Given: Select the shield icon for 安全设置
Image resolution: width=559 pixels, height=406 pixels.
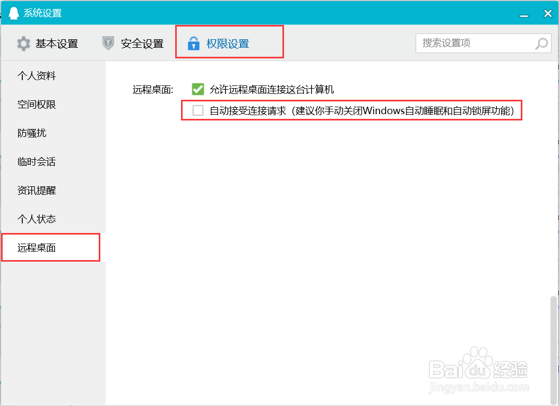Looking at the screenshot, I should [x=109, y=44].
